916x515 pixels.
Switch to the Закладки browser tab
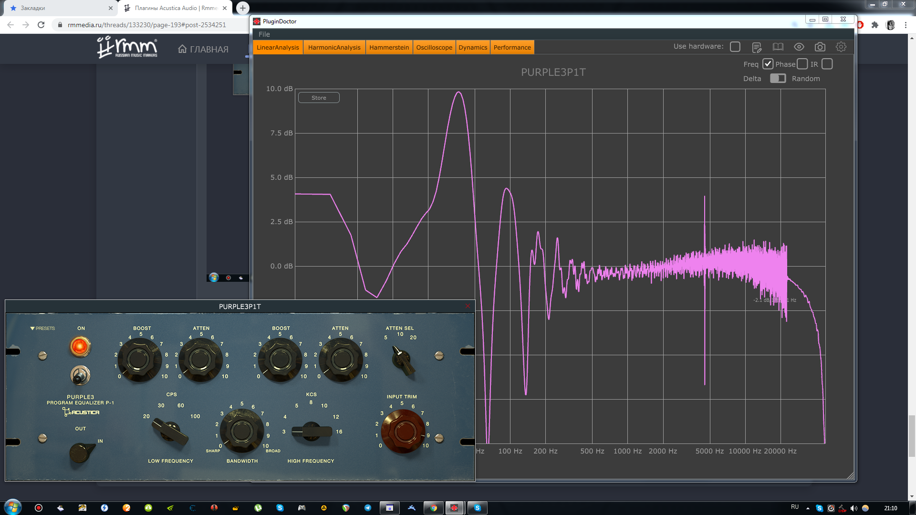(x=59, y=8)
